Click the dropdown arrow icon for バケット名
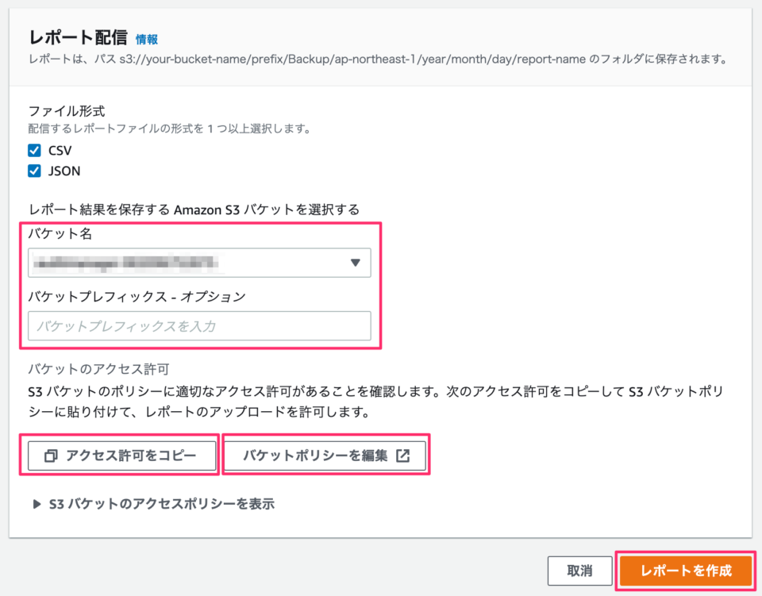This screenshot has height=596, width=762. pyautogui.click(x=355, y=263)
